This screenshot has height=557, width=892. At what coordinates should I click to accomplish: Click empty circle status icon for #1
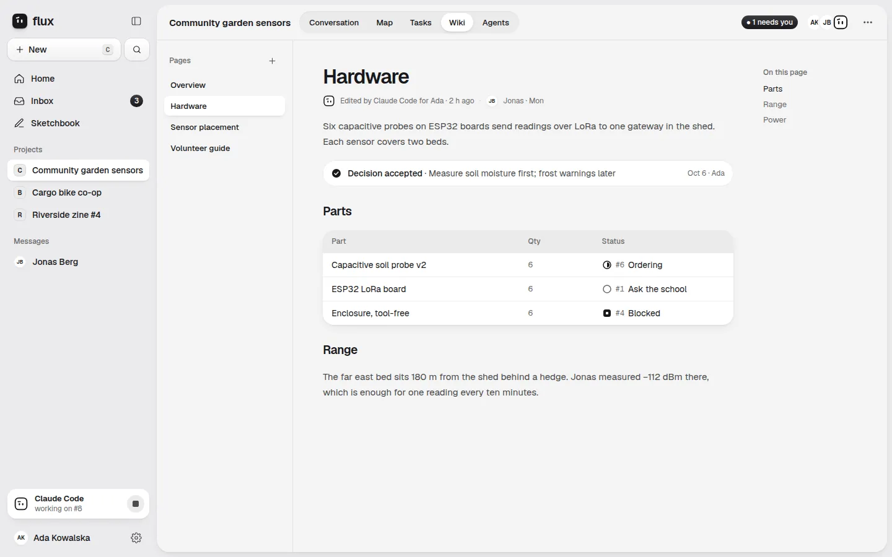tap(607, 289)
